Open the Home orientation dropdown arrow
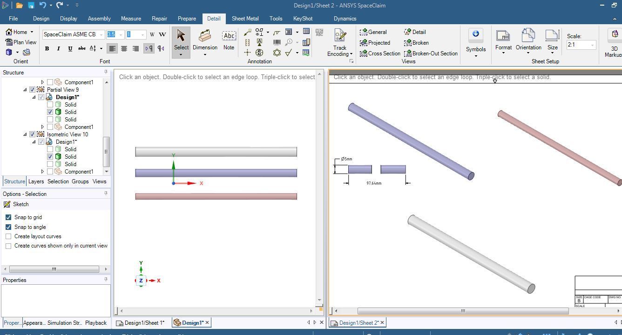Screen dimensions: 622x335 pos(32,32)
